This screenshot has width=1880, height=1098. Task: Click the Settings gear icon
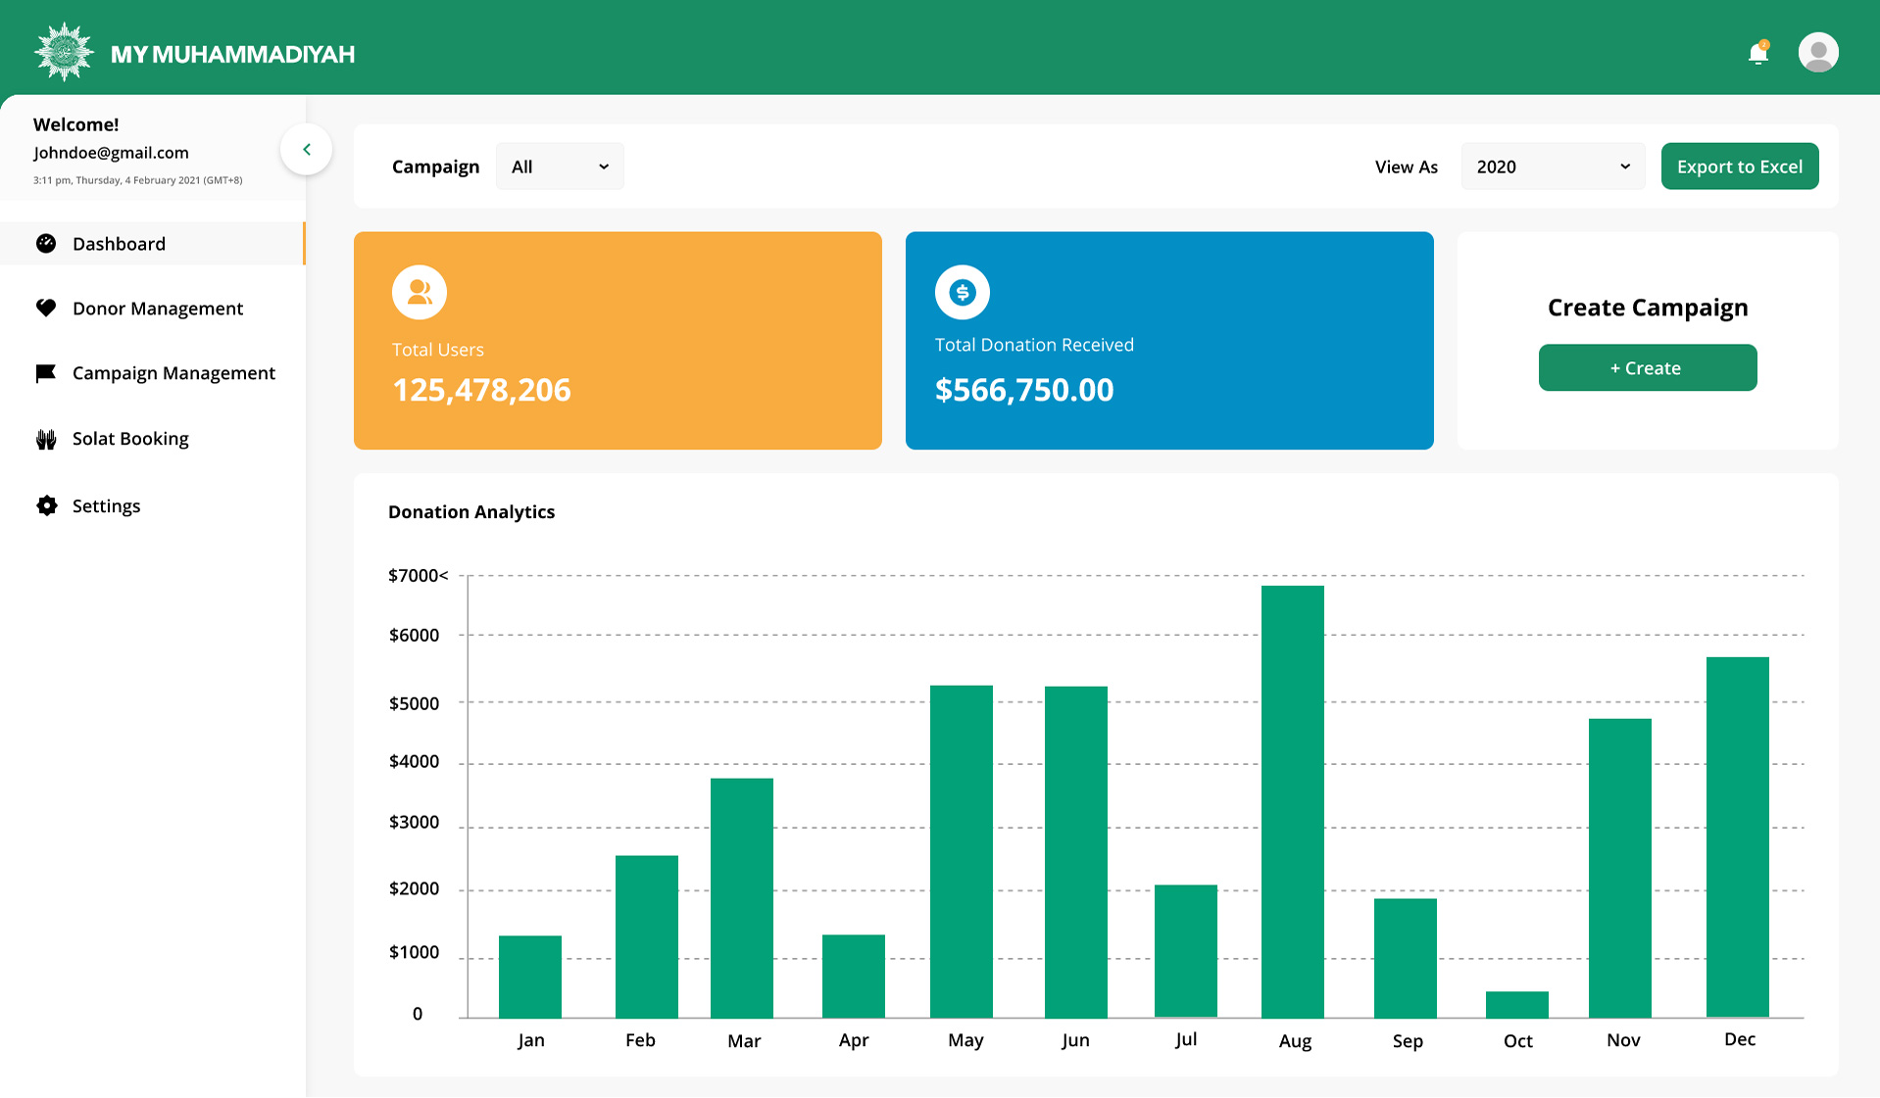click(46, 505)
